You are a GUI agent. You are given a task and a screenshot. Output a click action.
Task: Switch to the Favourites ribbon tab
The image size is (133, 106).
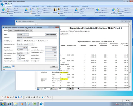85,6
